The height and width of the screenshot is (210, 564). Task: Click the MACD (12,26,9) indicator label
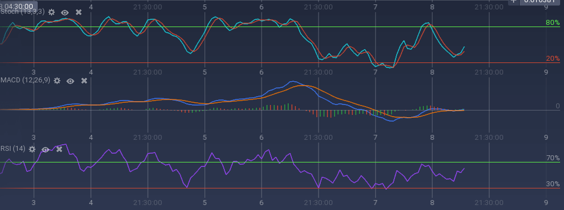click(x=25, y=81)
